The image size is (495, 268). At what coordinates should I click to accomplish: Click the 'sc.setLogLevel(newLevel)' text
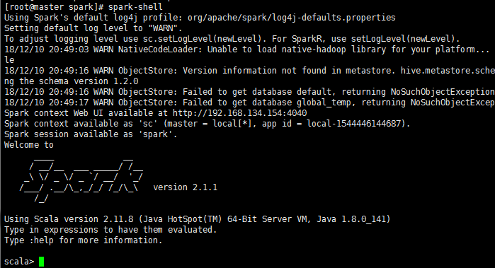tap(203, 39)
